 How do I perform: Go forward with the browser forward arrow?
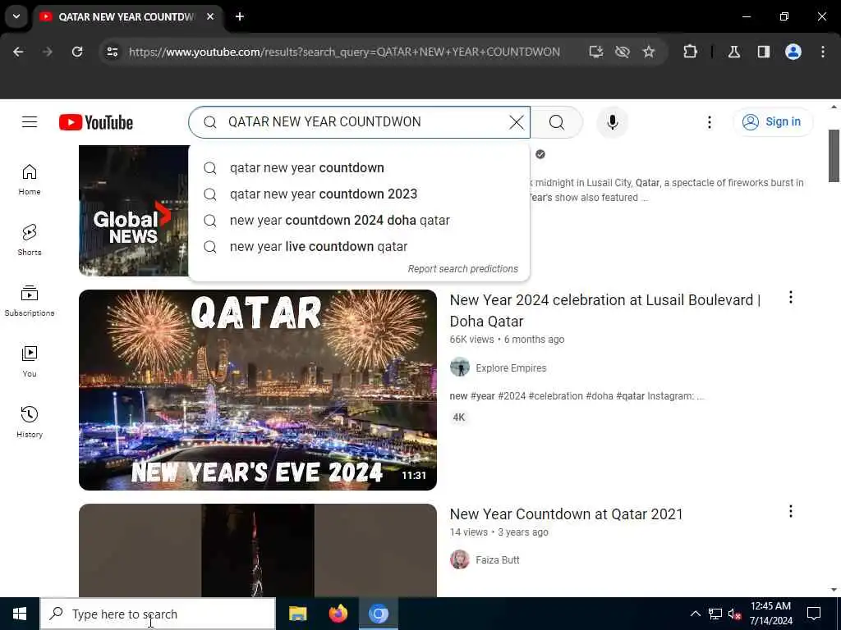47,52
